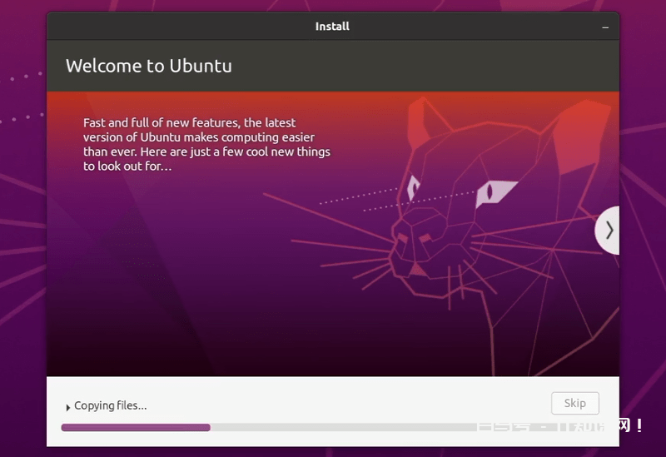Click the "Welcome to Ubuntu" heading

148,66
